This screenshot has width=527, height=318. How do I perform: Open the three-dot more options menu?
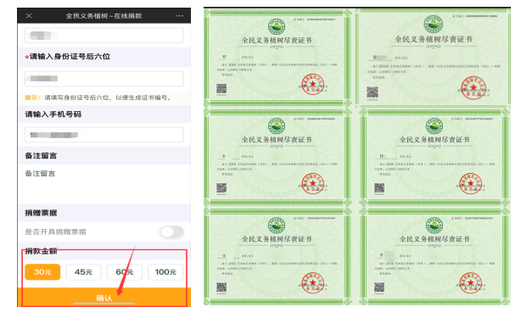pos(179,16)
